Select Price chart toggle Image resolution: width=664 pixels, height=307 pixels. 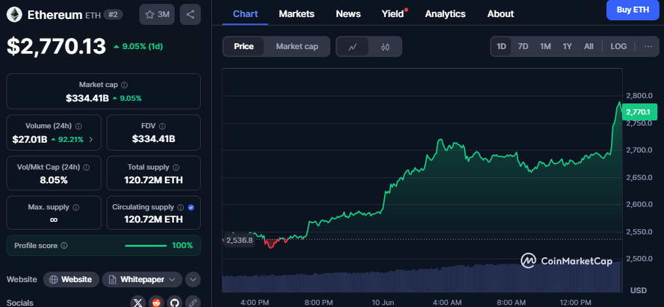244,46
